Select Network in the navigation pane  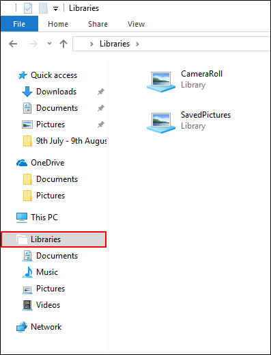pyautogui.click(x=46, y=327)
